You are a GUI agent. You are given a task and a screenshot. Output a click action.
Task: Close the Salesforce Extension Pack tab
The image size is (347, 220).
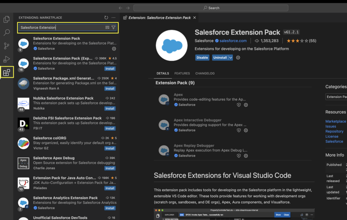(x=195, y=18)
